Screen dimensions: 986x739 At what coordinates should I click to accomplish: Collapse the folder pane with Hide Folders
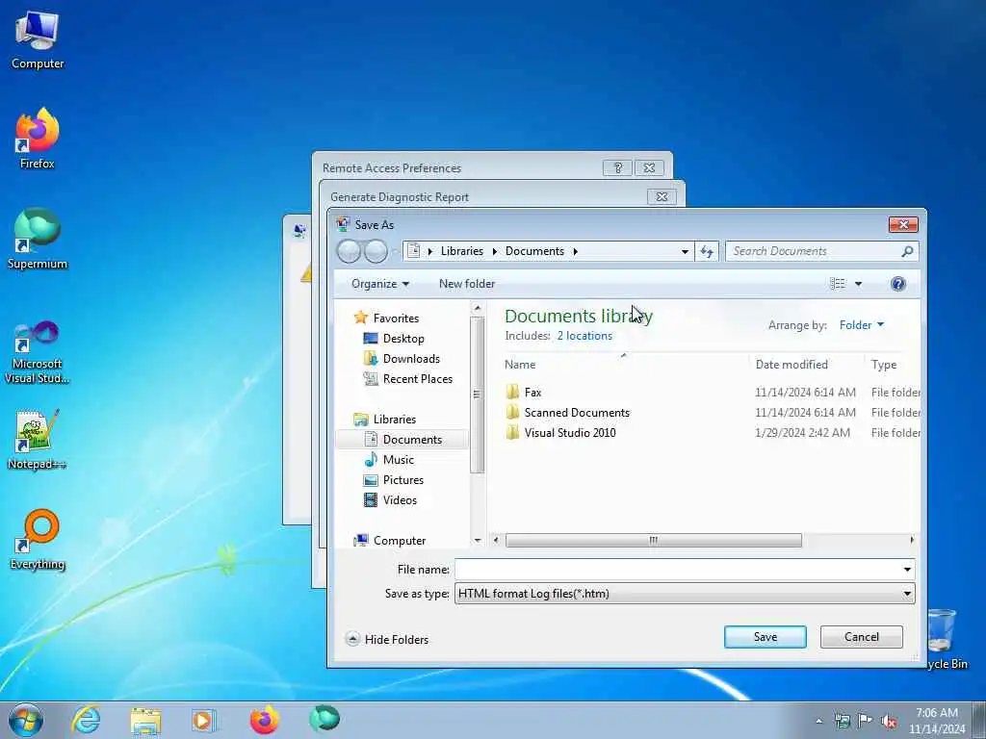click(x=387, y=639)
